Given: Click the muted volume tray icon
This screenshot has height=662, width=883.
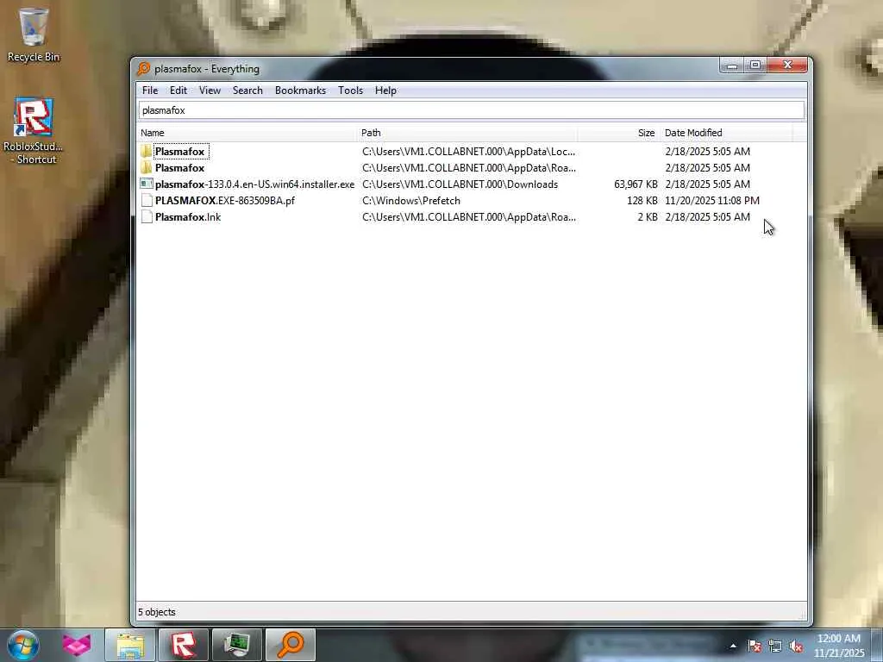Looking at the screenshot, I should [x=796, y=646].
